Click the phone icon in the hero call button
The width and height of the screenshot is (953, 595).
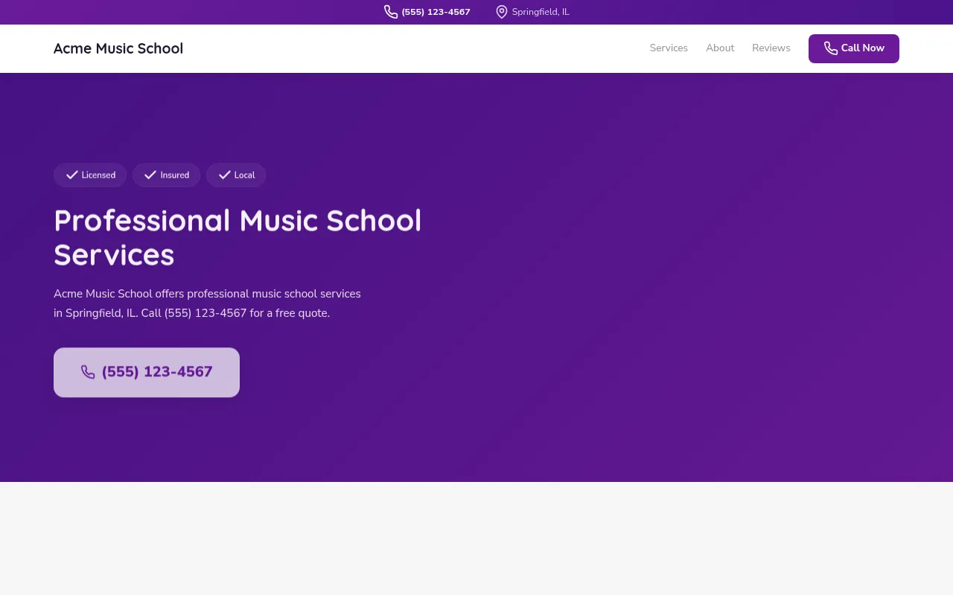[x=88, y=372]
